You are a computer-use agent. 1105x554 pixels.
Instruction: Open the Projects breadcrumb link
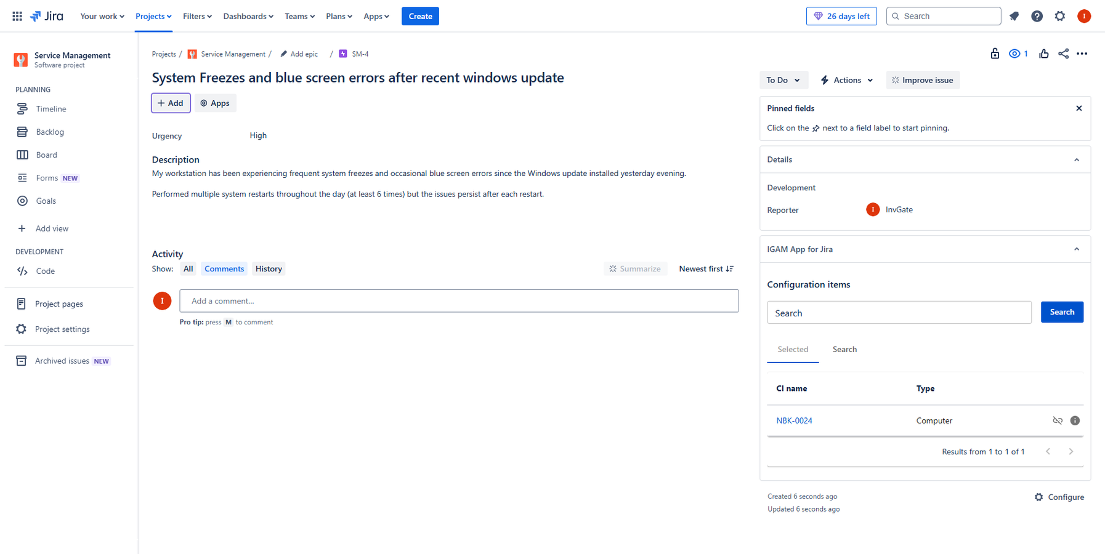[164, 54]
